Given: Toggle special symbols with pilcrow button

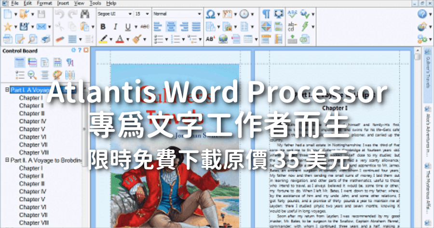Looking at the screenshot, I should pyautogui.click(x=266, y=14).
